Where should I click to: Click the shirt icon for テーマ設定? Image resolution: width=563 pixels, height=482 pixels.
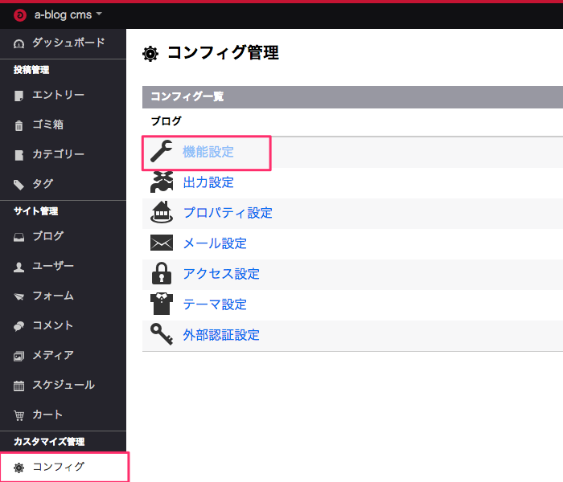click(161, 304)
